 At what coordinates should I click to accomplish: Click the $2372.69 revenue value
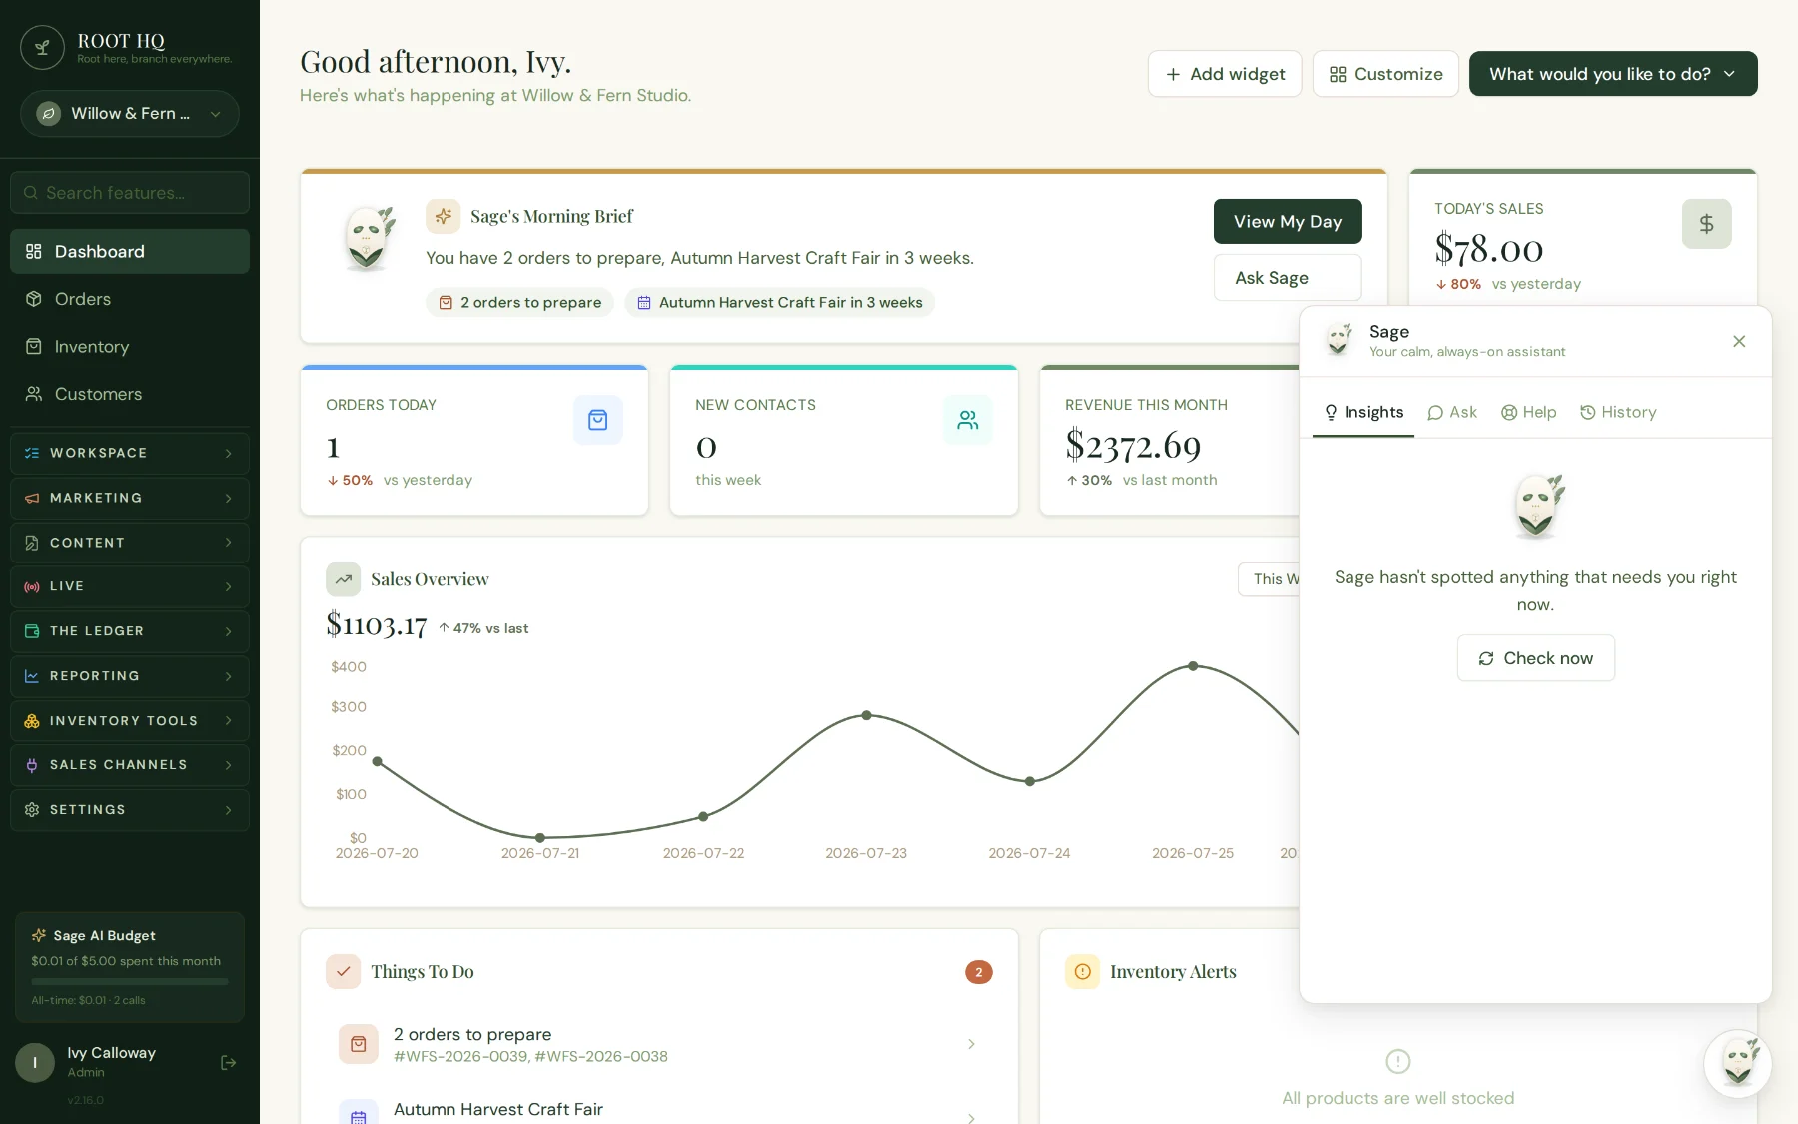click(x=1133, y=446)
